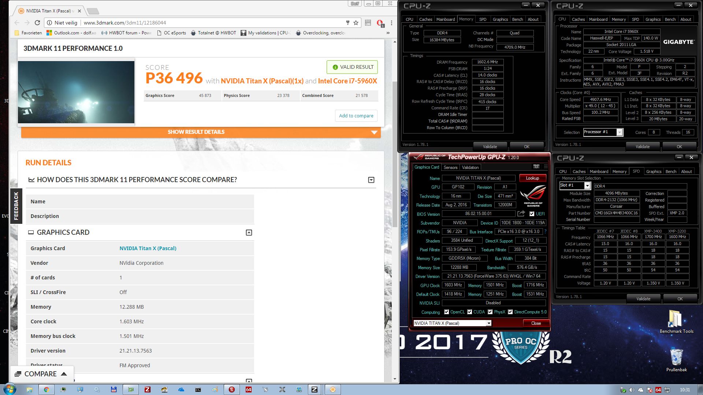Open the Chrome three-dot menu

click(x=391, y=23)
